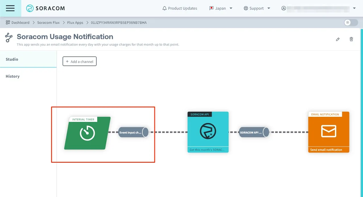
Task: Open the Email Notification action node
Action: click(329, 132)
